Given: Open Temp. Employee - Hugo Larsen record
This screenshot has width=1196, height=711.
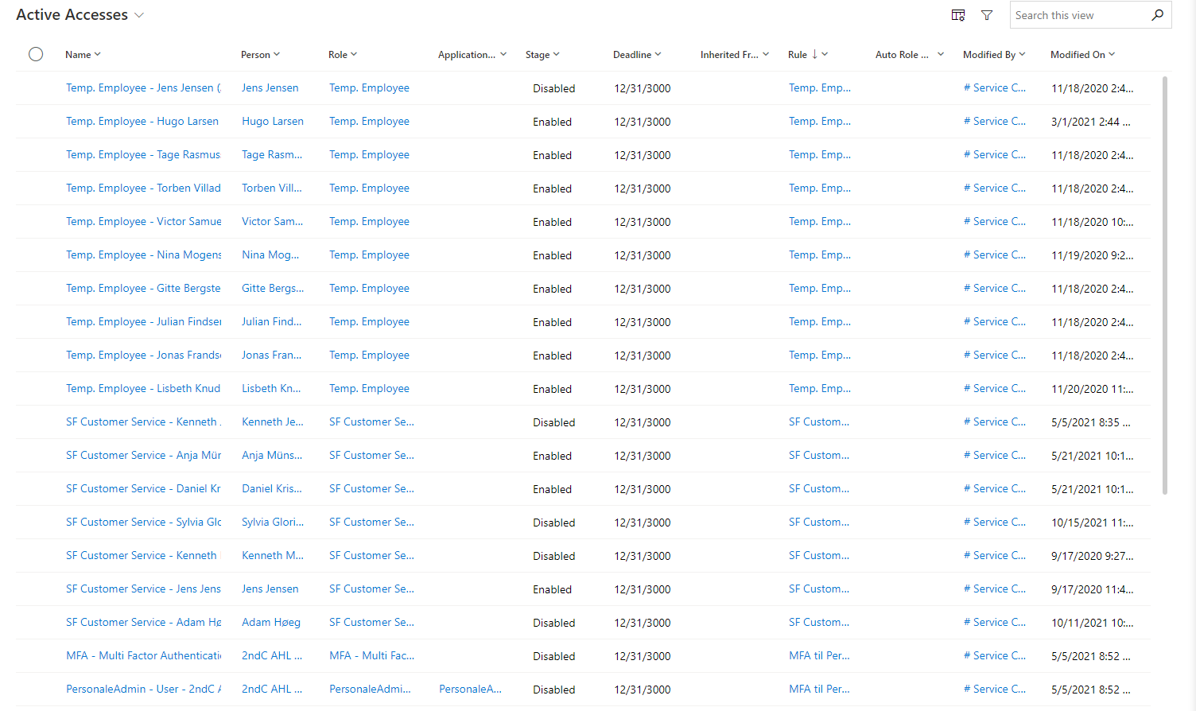Looking at the screenshot, I should [142, 121].
